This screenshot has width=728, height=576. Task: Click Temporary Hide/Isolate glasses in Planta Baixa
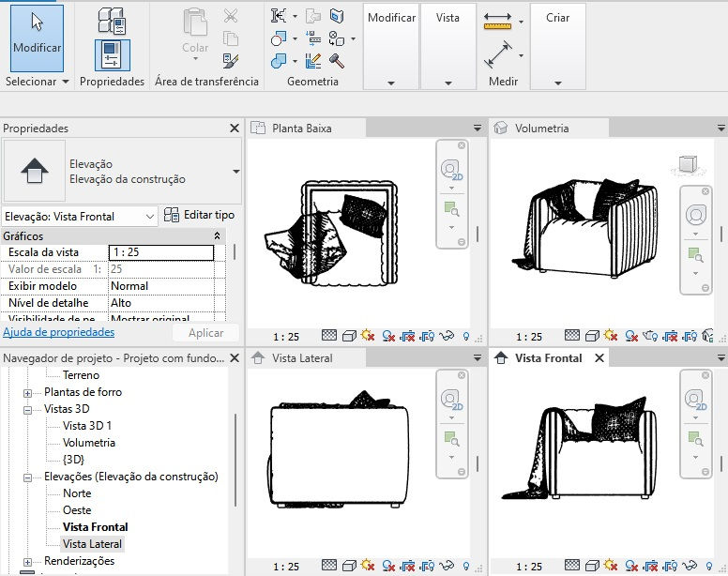pos(447,335)
